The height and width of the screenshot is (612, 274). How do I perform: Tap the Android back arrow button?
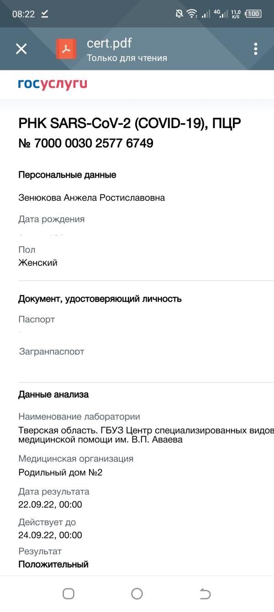(x=205, y=594)
